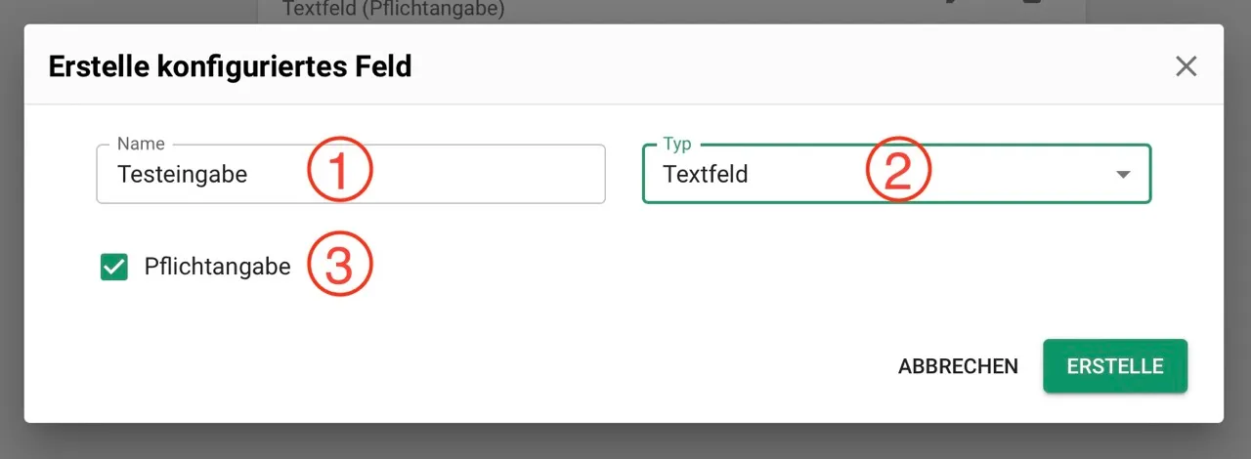
Task: Click the dimmed backdrop outside the dialog
Action: click(x=625, y=441)
